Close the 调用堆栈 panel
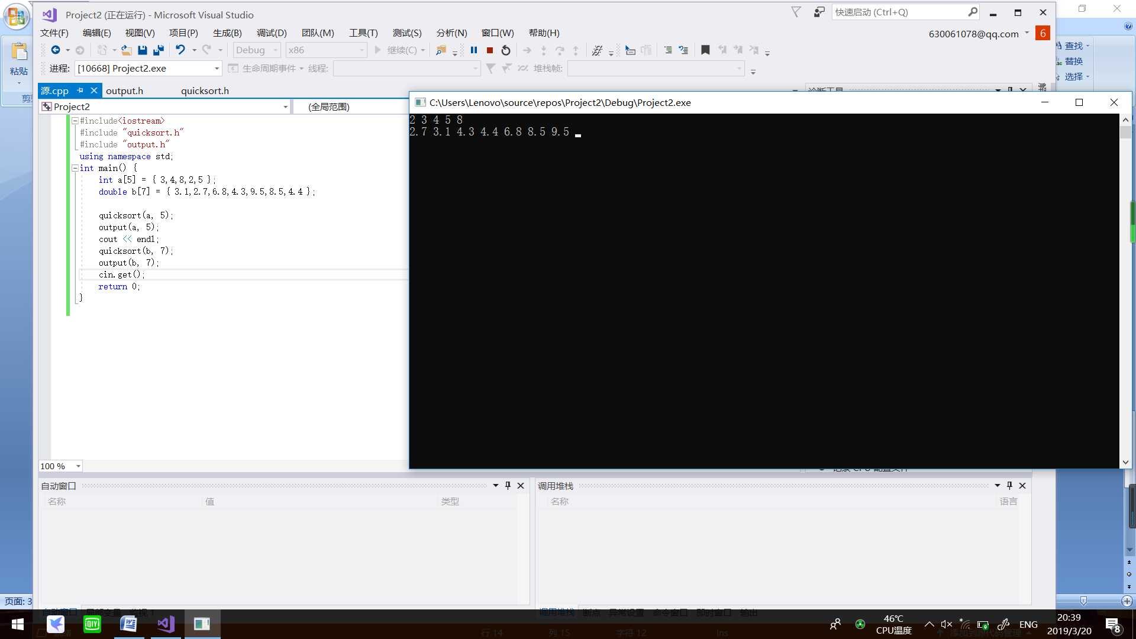This screenshot has width=1136, height=639. click(x=1022, y=486)
